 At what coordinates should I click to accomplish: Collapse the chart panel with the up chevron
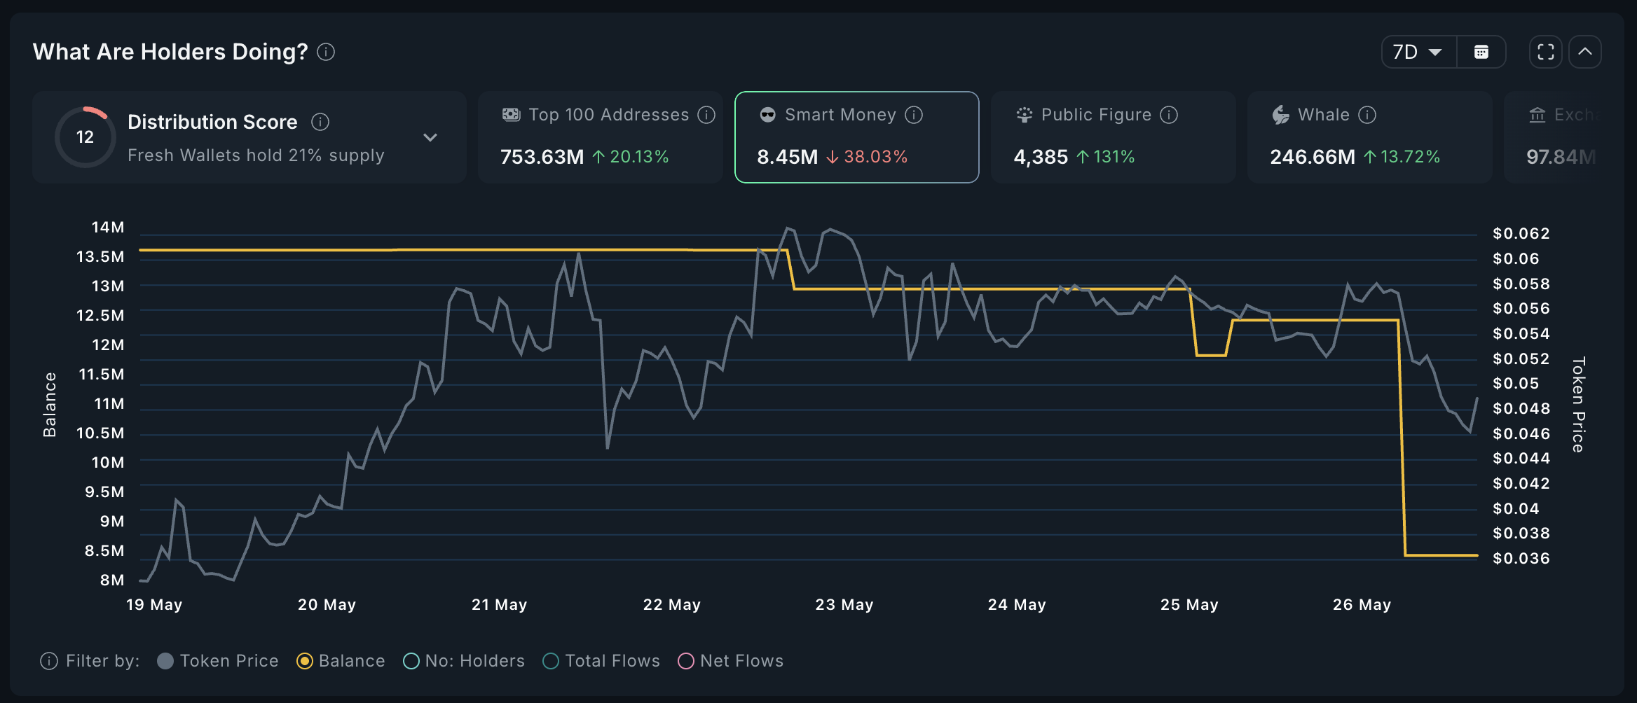pyautogui.click(x=1585, y=51)
